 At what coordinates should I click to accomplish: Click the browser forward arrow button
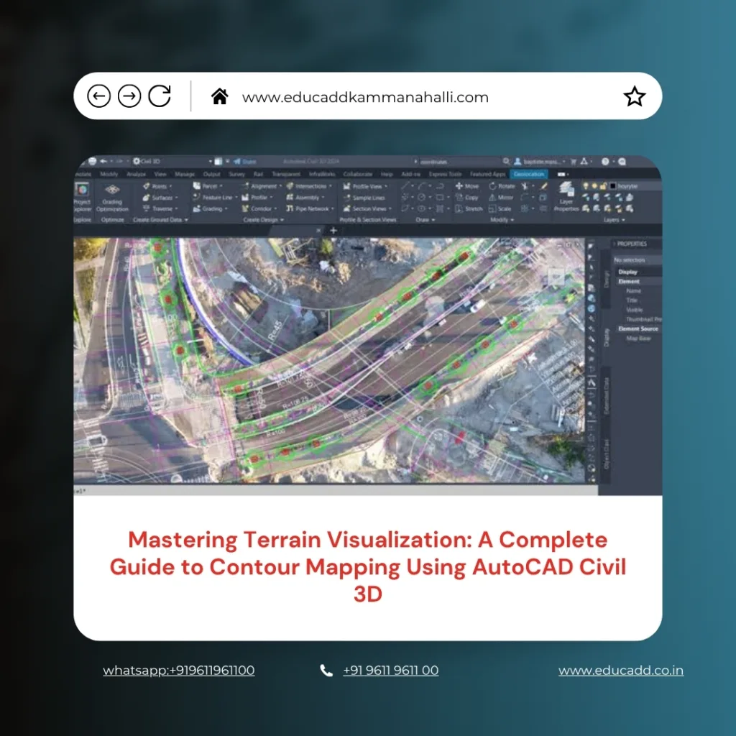pos(129,96)
